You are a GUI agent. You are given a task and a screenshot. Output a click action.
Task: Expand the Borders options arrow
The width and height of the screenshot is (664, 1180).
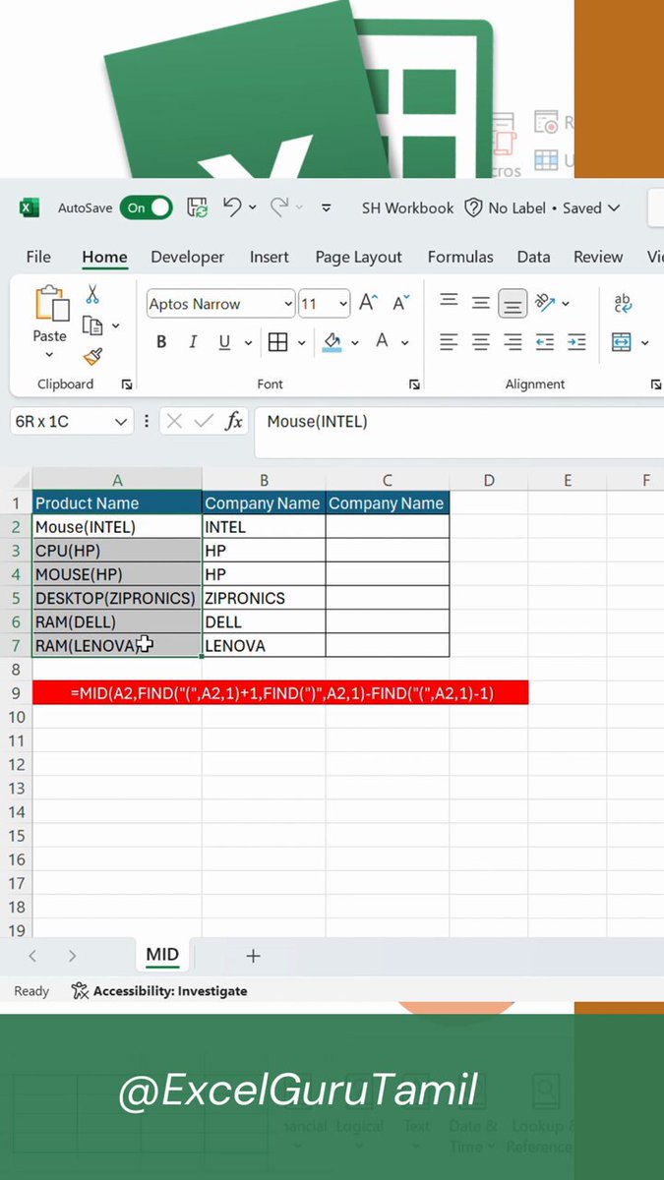pos(301,343)
